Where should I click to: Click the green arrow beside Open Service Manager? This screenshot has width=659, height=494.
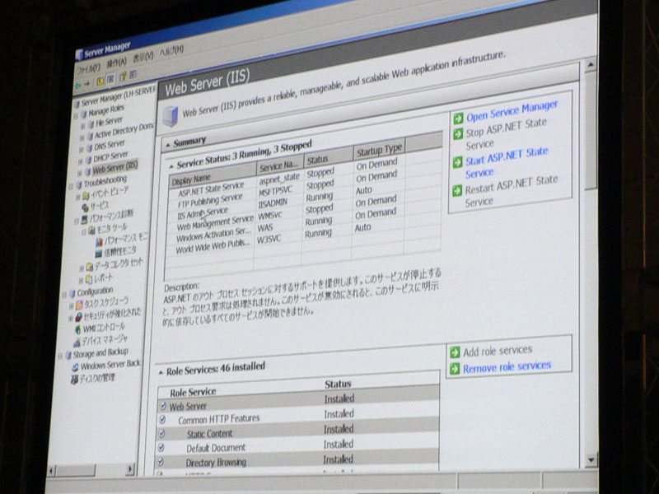click(x=458, y=119)
